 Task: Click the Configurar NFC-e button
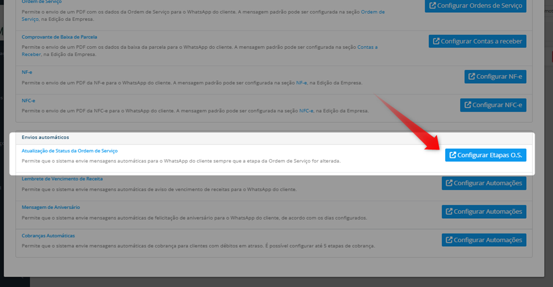click(493, 105)
